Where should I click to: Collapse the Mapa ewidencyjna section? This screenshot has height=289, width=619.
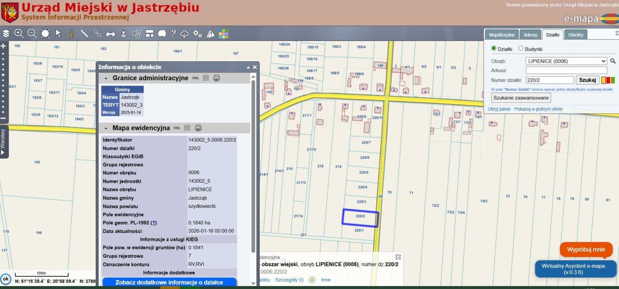point(105,128)
